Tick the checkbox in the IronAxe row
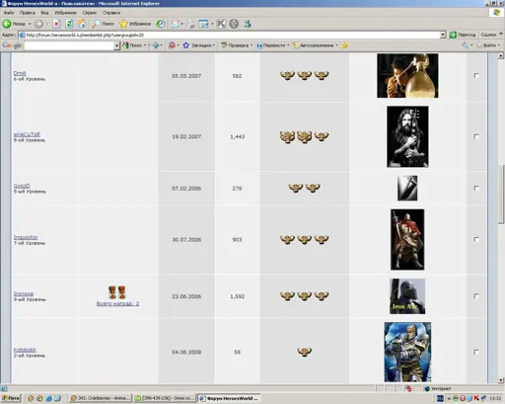This screenshot has width=505, height=404. tap(476, 296)
